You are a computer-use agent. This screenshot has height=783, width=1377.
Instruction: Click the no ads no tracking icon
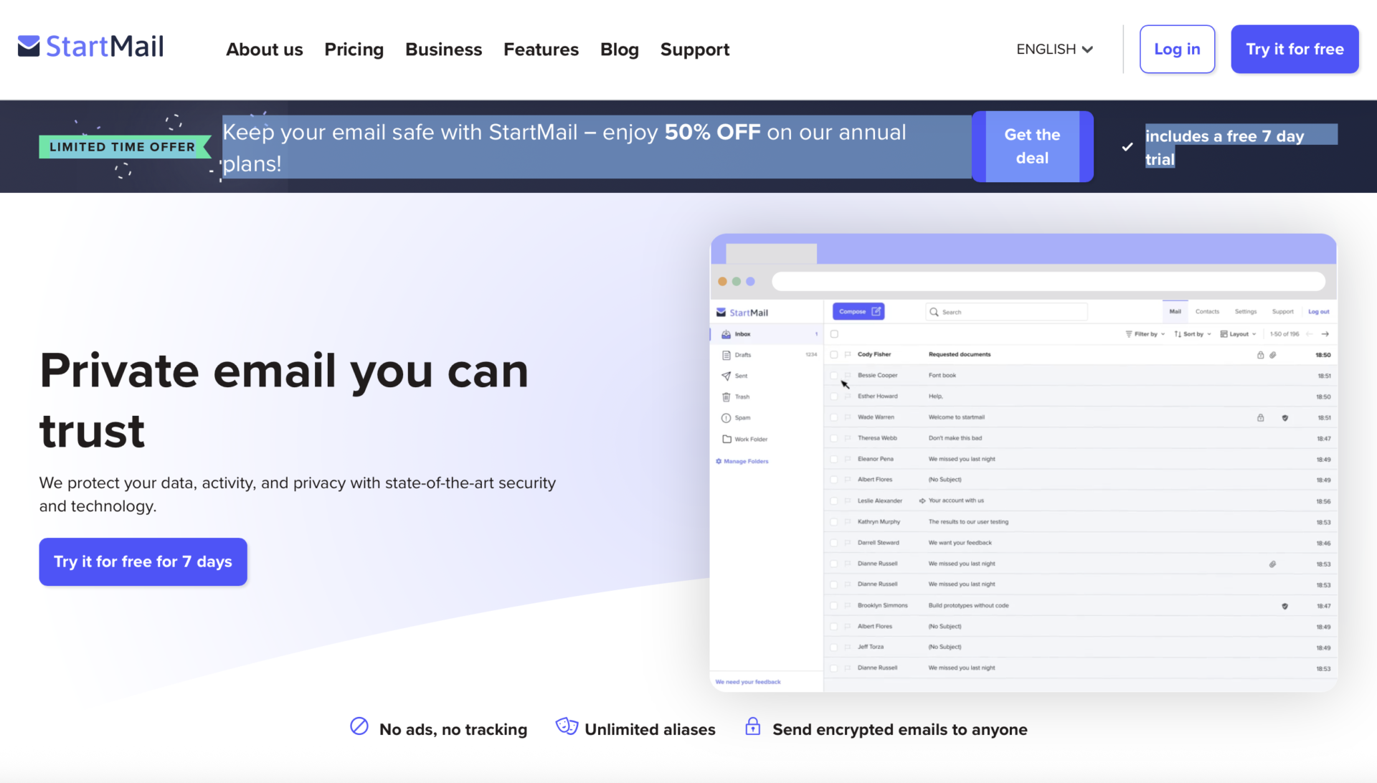(359, 726)
